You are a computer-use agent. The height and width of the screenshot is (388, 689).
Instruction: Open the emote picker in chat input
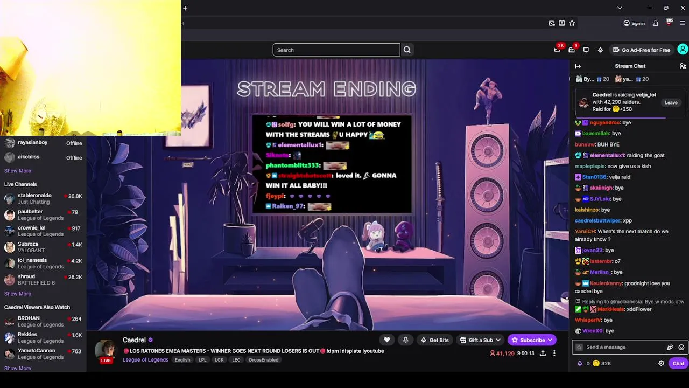click(681, 348)
